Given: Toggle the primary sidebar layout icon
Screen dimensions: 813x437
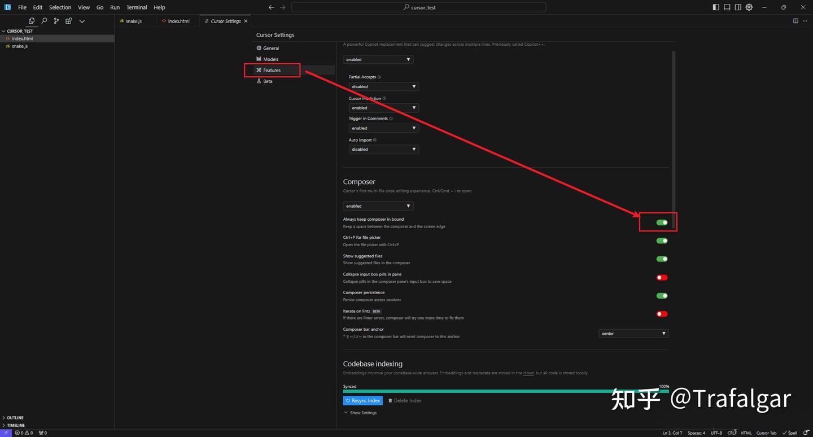Looking at the screenshot, I should coord(716,7).
